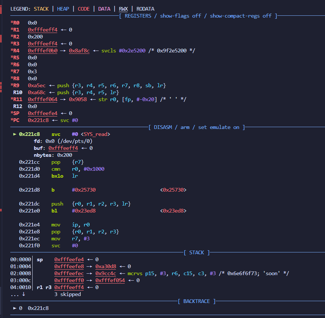
Task: Click the BACKTRACE section header
Action: coord(197,301)
